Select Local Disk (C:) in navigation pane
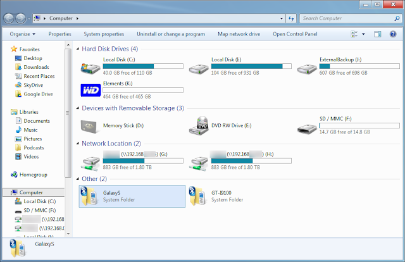This screenshot has width=405, height=262. [x=39, y=201]
